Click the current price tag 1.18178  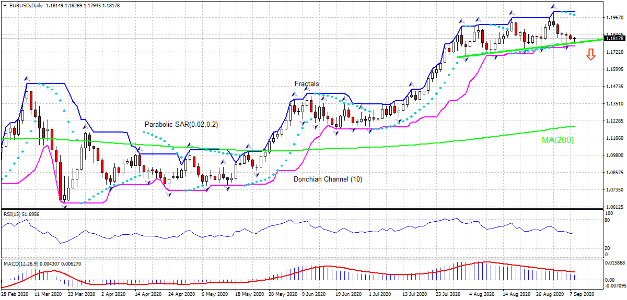coord(614,38)
